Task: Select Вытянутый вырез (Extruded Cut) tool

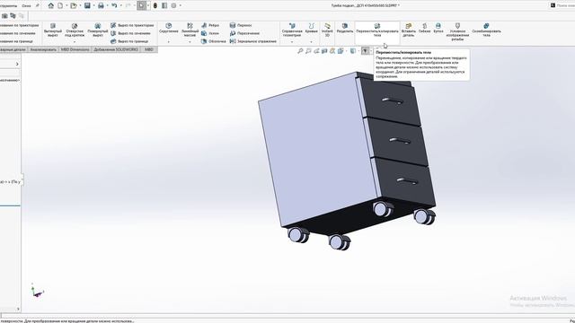Action: click(x=53, y=30)
